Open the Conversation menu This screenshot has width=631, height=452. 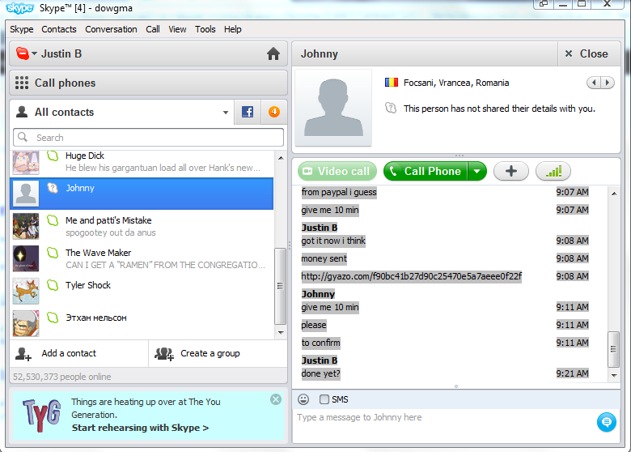[x=111, y=29]
